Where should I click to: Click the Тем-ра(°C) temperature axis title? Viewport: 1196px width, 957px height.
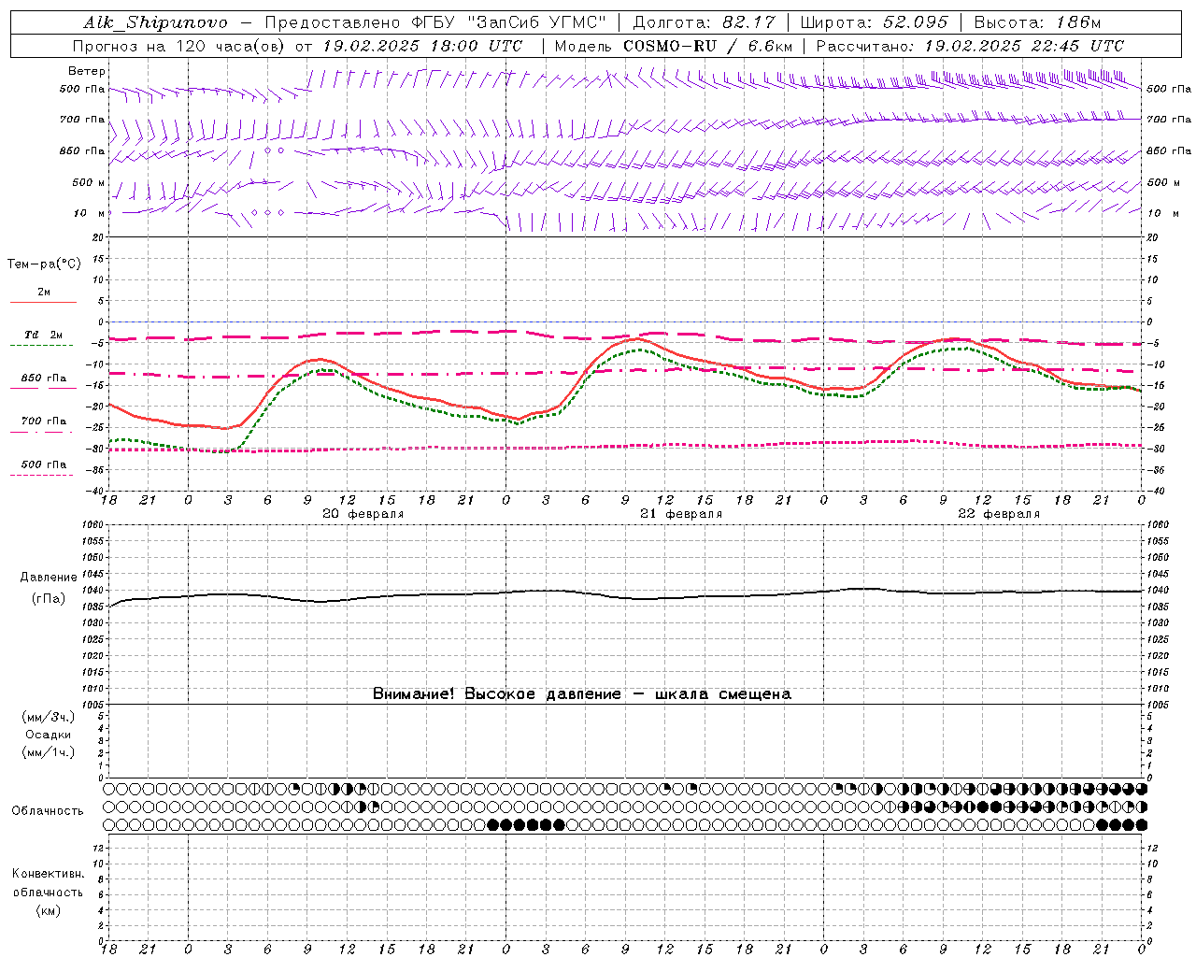[44, 264]
